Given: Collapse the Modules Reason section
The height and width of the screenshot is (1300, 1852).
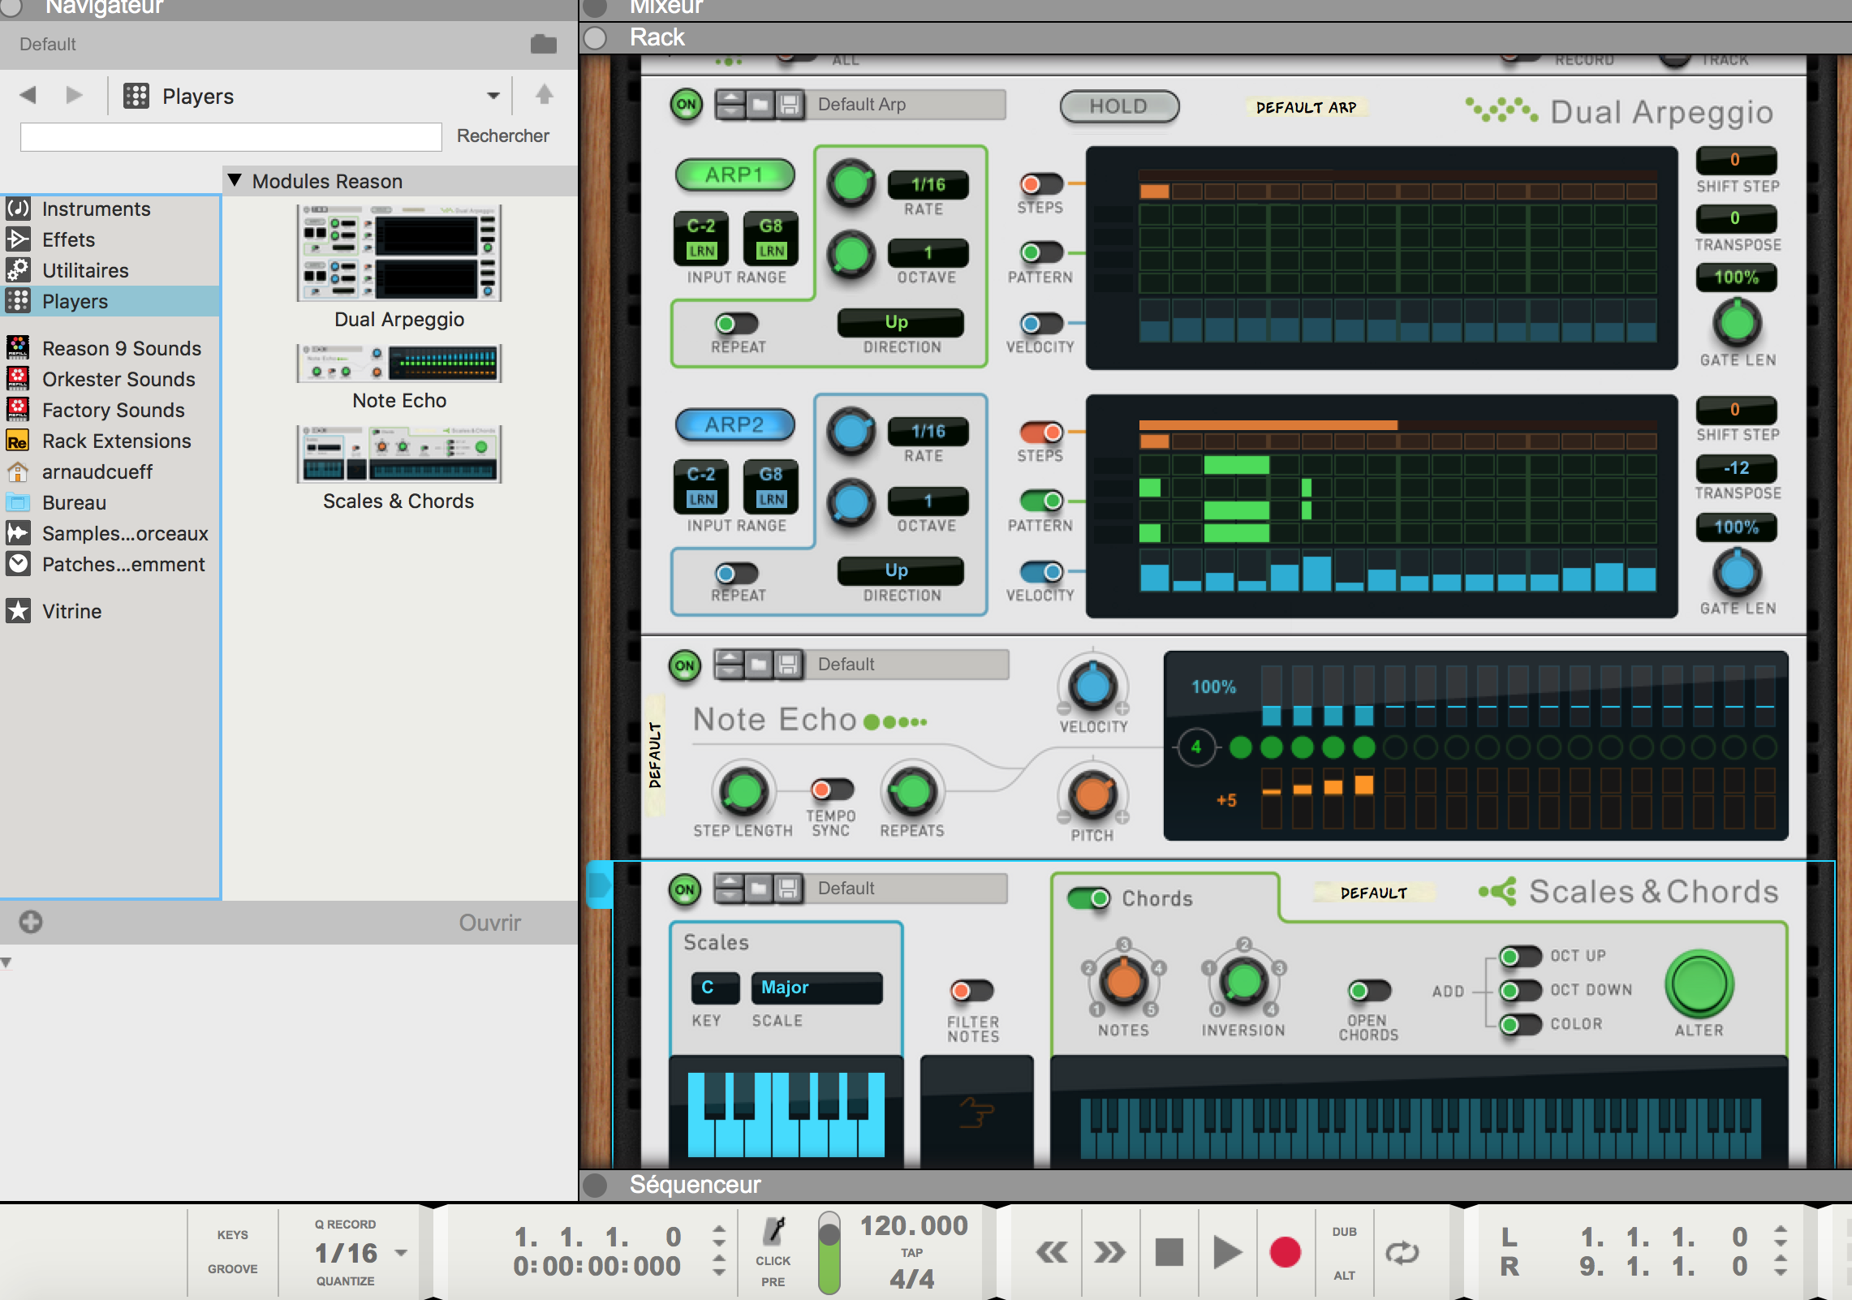Looking at the screenshot, I should 236,180.
